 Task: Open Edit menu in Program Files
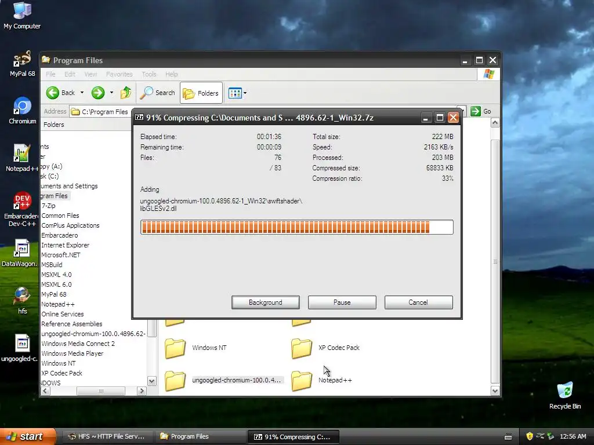click(70, 74)
